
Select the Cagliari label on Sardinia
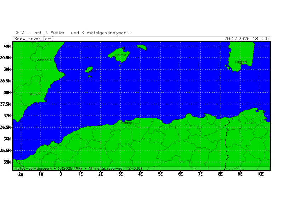pos(241,62)
